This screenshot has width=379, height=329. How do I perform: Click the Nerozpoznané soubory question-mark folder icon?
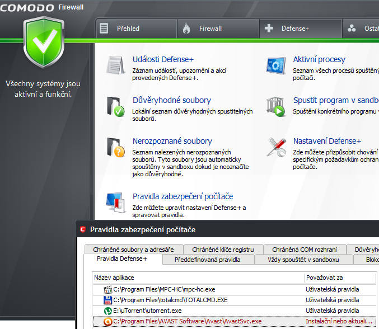click(115, 147)
